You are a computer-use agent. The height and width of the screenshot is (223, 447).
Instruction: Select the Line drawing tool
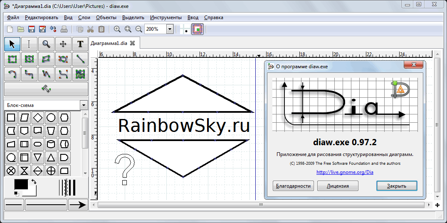[x=80, y=59]
